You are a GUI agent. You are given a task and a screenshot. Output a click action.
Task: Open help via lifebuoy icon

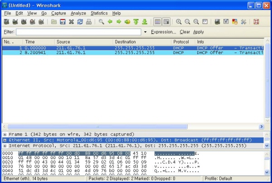(x=256, y=22)
